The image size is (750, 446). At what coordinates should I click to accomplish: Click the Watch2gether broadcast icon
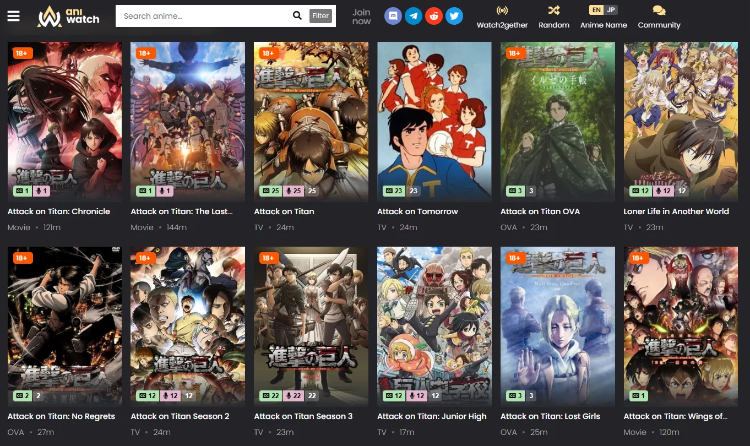(x=502, y=10)
